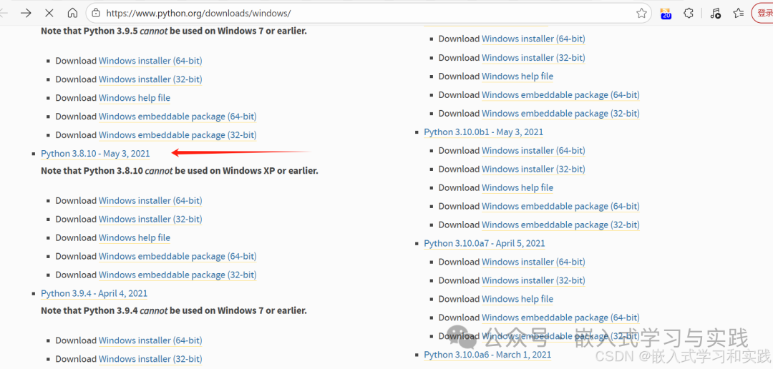The width and height of the screenshot is (773, 369).
Task: Bookmark this page with the star icon
Action: [641, 14]
